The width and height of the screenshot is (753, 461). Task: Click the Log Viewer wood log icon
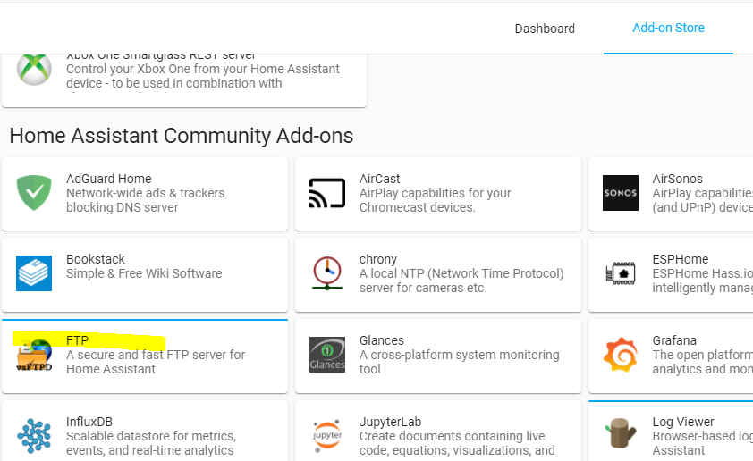621,433
